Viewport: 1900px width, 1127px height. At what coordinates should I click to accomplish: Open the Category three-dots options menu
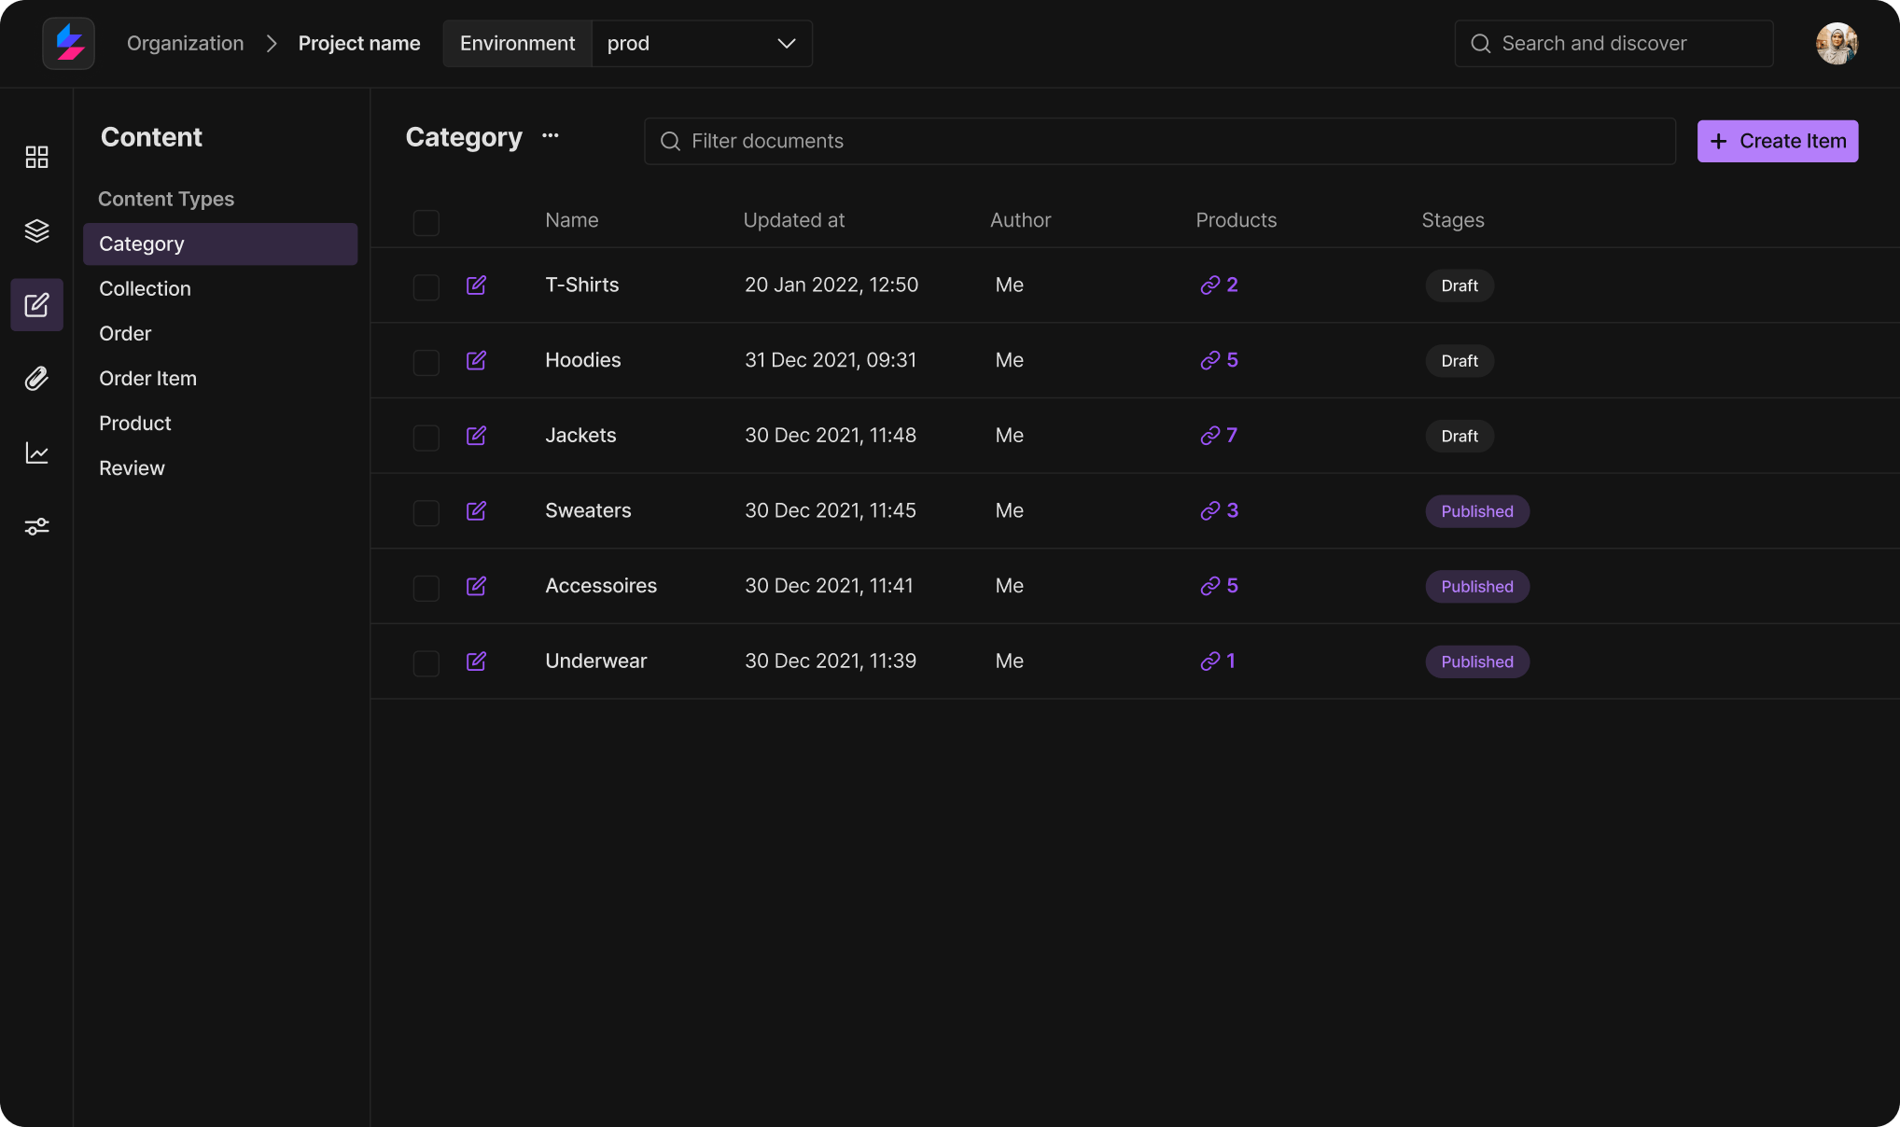coord(551,136)
